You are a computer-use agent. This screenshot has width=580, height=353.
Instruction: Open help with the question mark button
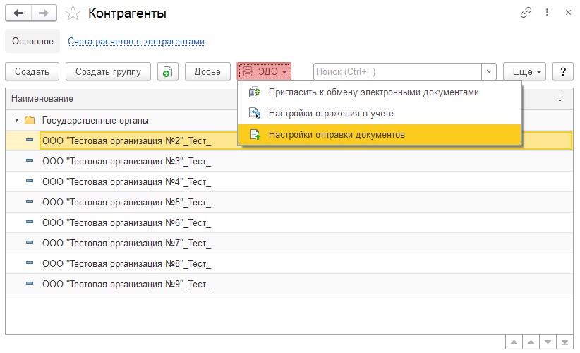(562, 71)
